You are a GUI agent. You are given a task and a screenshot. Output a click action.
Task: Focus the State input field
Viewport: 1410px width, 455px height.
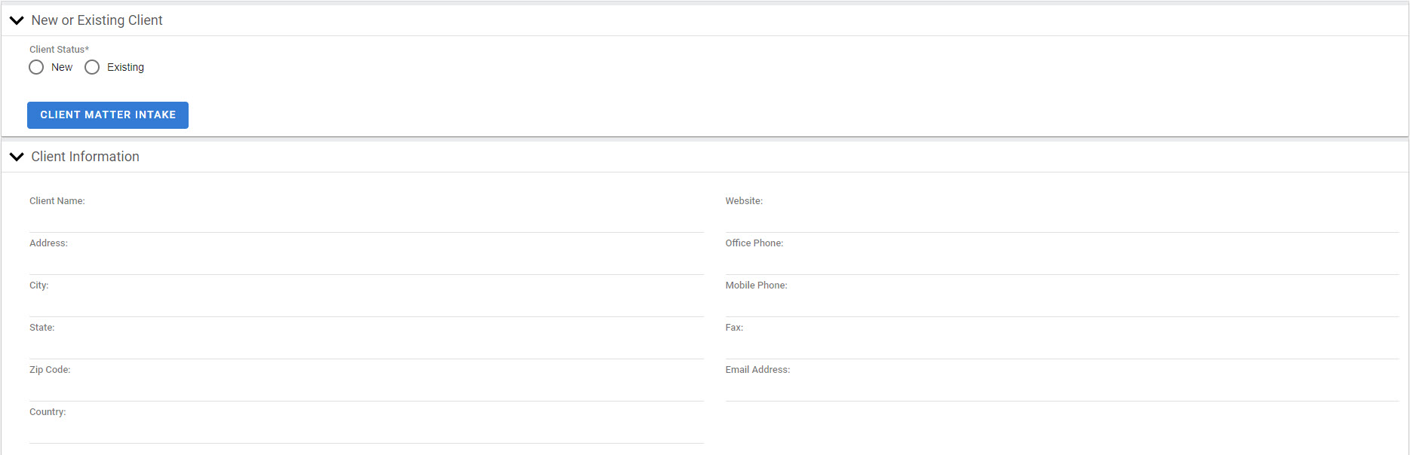[x=367, y=348]
